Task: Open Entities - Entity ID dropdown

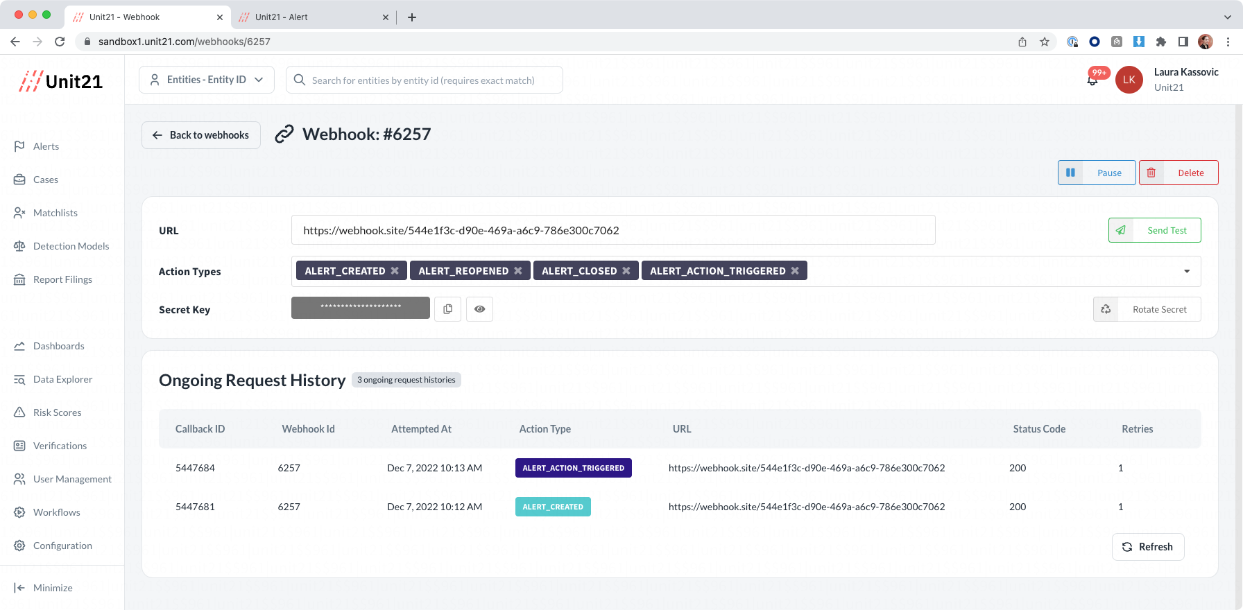Action: 207,80
